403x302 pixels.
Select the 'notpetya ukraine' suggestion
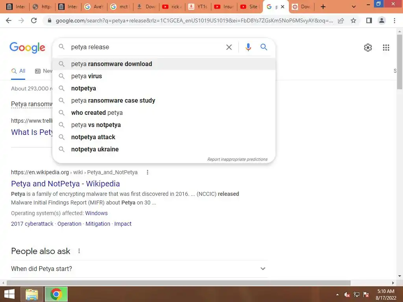point(164,149)
